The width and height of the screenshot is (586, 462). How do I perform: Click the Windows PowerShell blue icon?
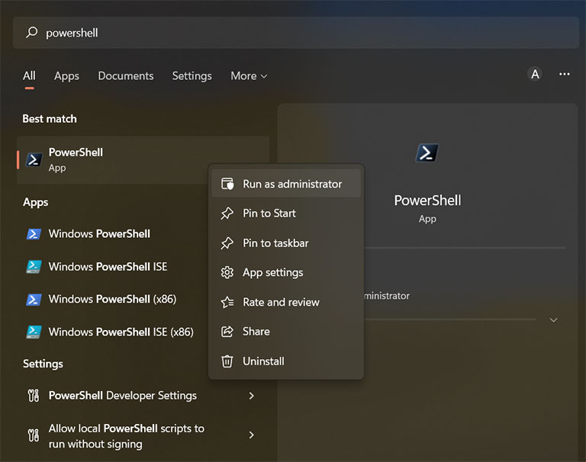click(34, 234)
